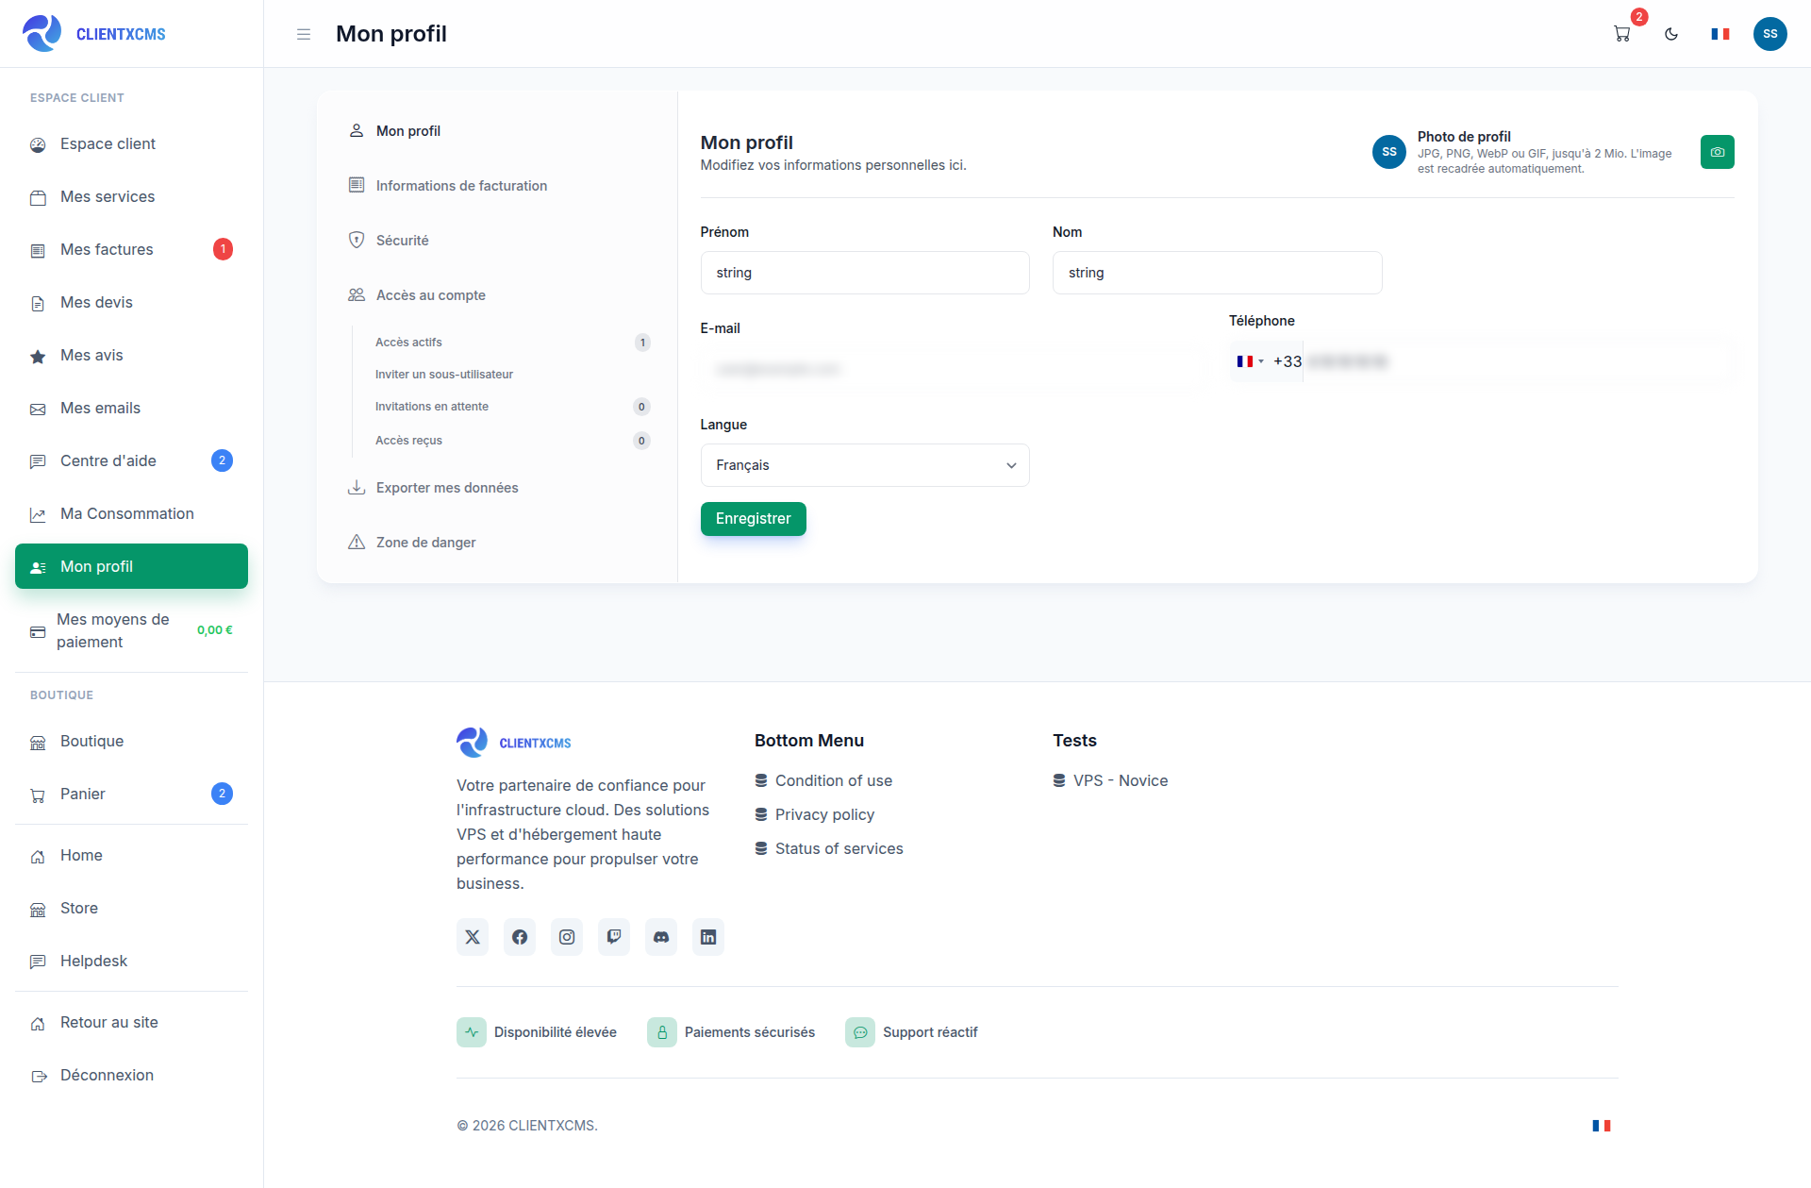Open the shopping cart icon in header
The width and height of the screenshot is (1811, 1188).
1622,34
